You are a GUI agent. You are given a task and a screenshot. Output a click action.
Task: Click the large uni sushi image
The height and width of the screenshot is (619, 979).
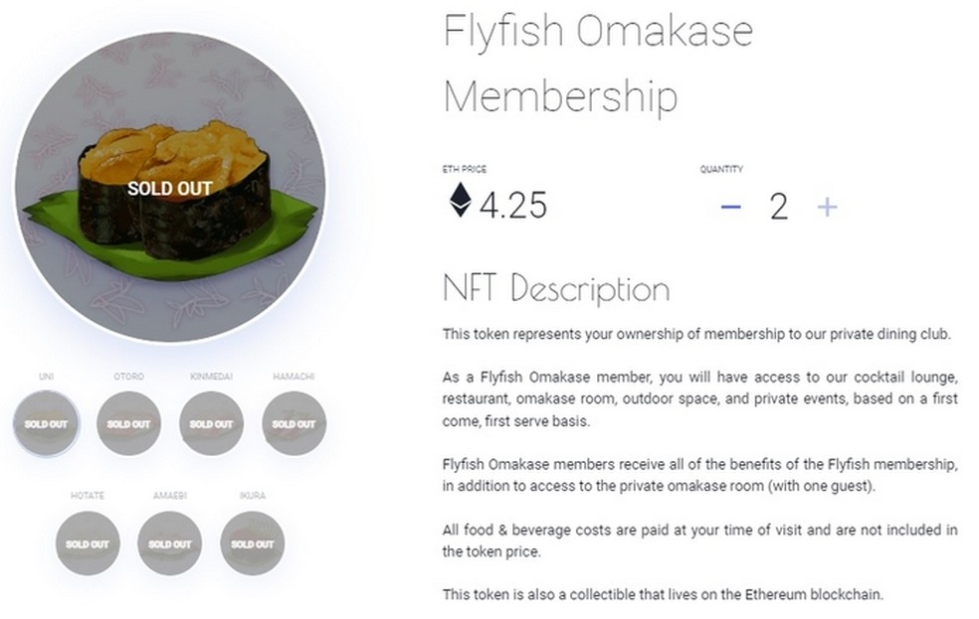coord(170,187)
